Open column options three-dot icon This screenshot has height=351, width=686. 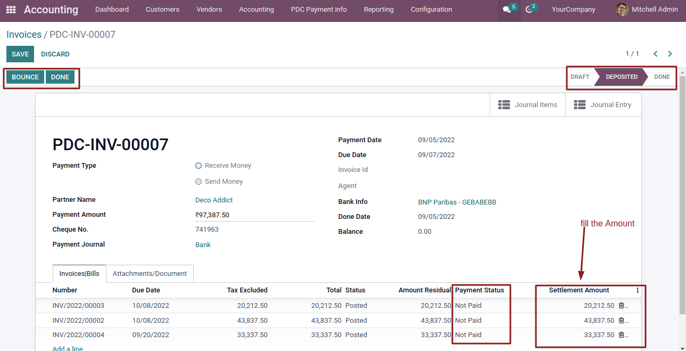coord(638,290)
